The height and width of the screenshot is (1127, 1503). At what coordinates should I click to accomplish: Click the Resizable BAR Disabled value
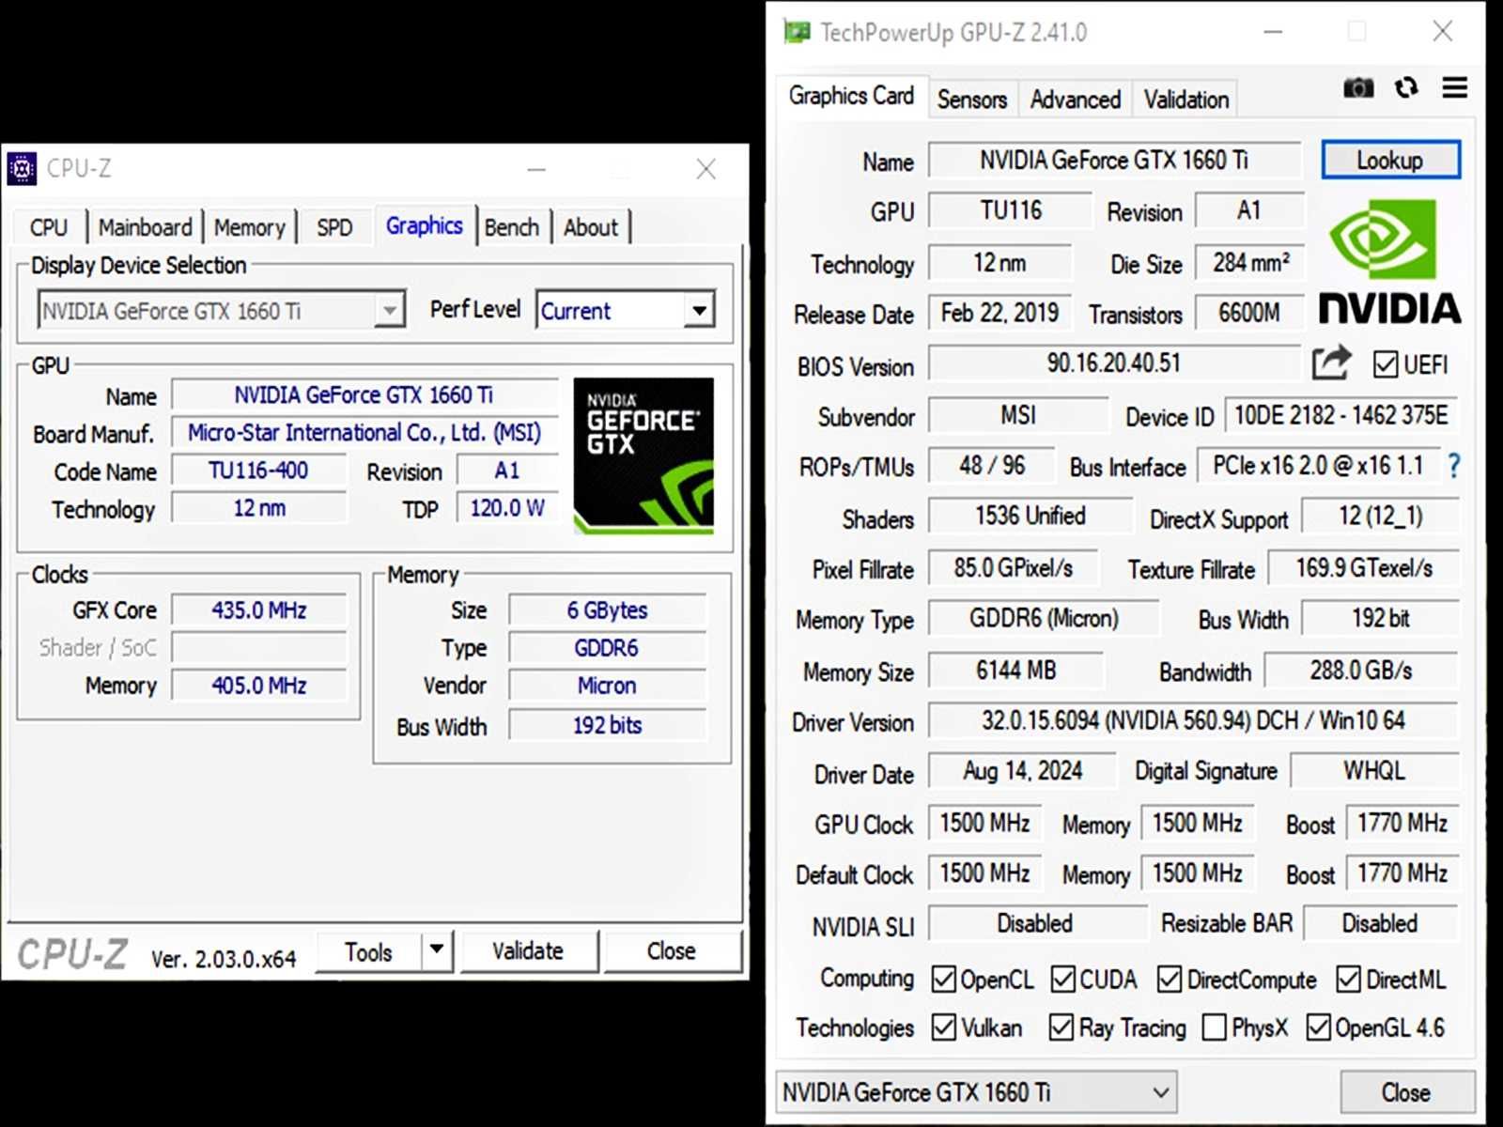point(1380,923)
